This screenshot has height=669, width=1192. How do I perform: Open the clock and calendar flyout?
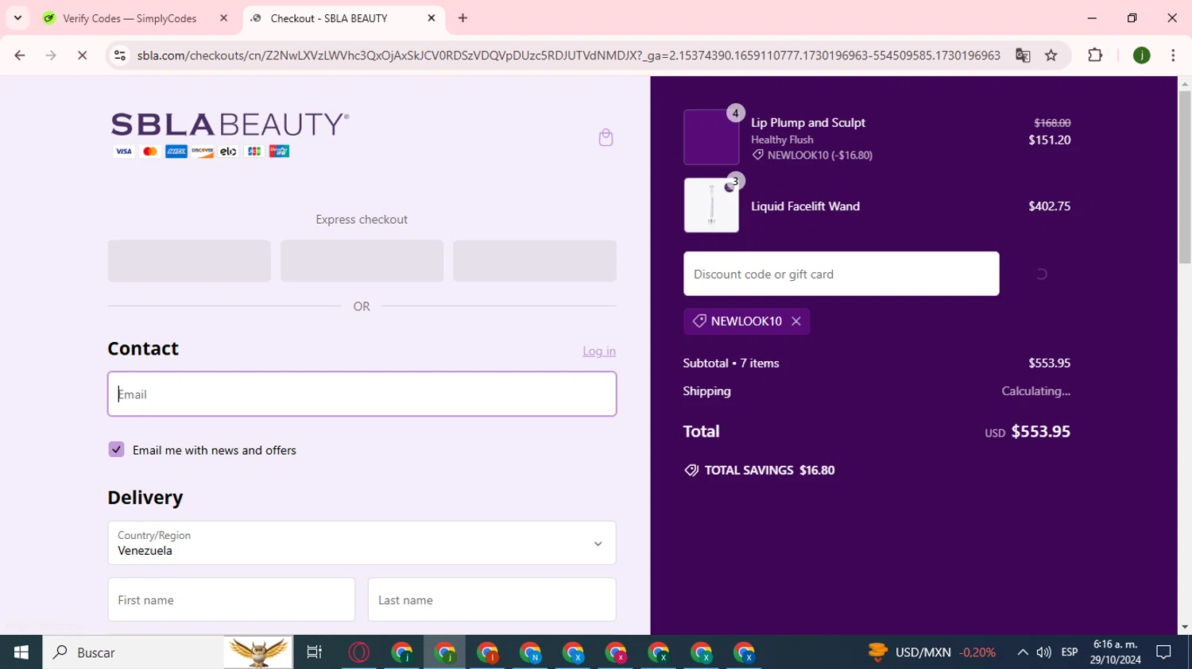(x=1115, y=652)
